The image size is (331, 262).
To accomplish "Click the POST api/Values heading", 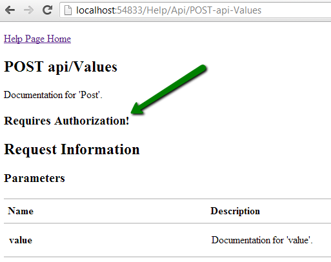I will 61,66.
